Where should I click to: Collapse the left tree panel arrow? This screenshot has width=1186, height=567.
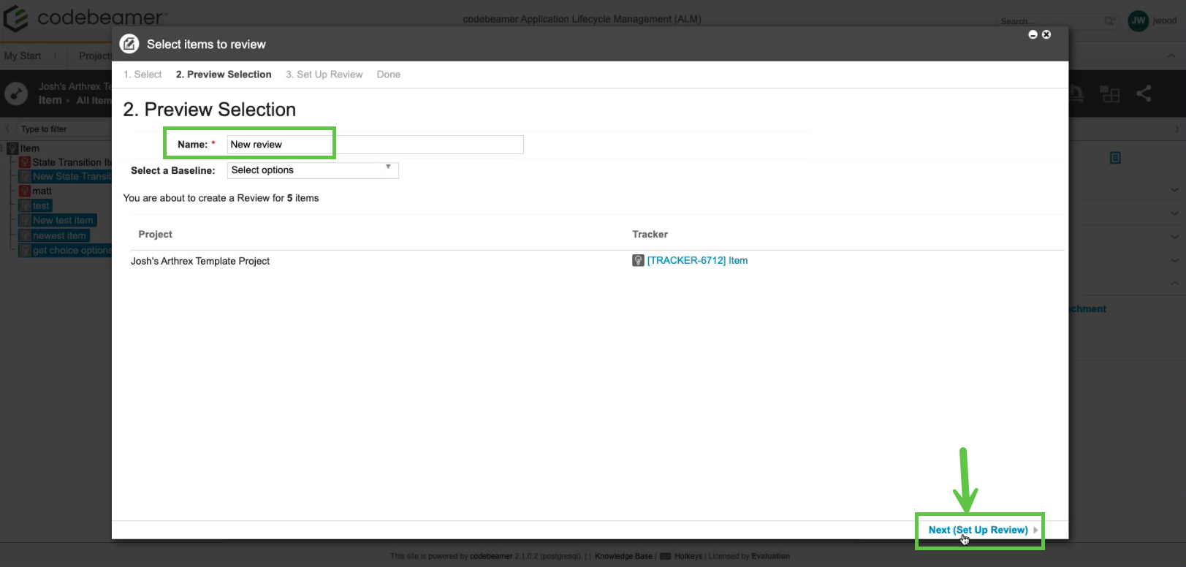tap(8, 129)
